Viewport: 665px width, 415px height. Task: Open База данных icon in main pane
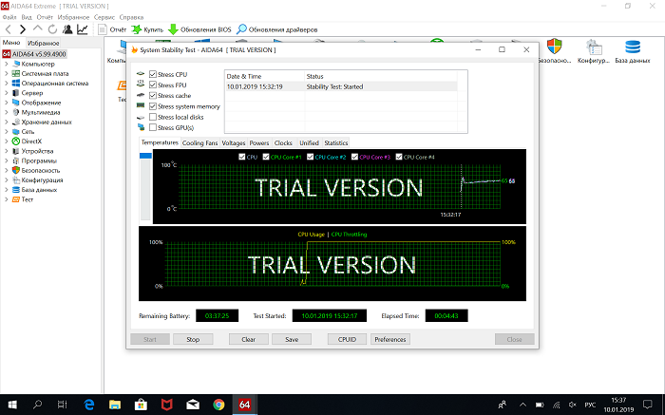click(633, 51)
